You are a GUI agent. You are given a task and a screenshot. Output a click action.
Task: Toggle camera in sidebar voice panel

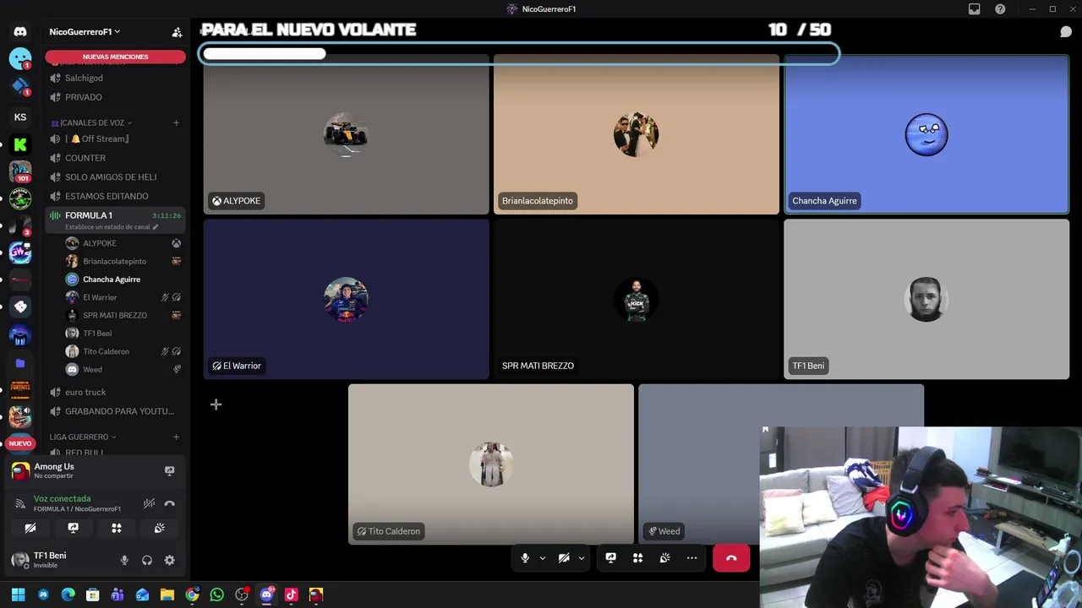[30, 528]
